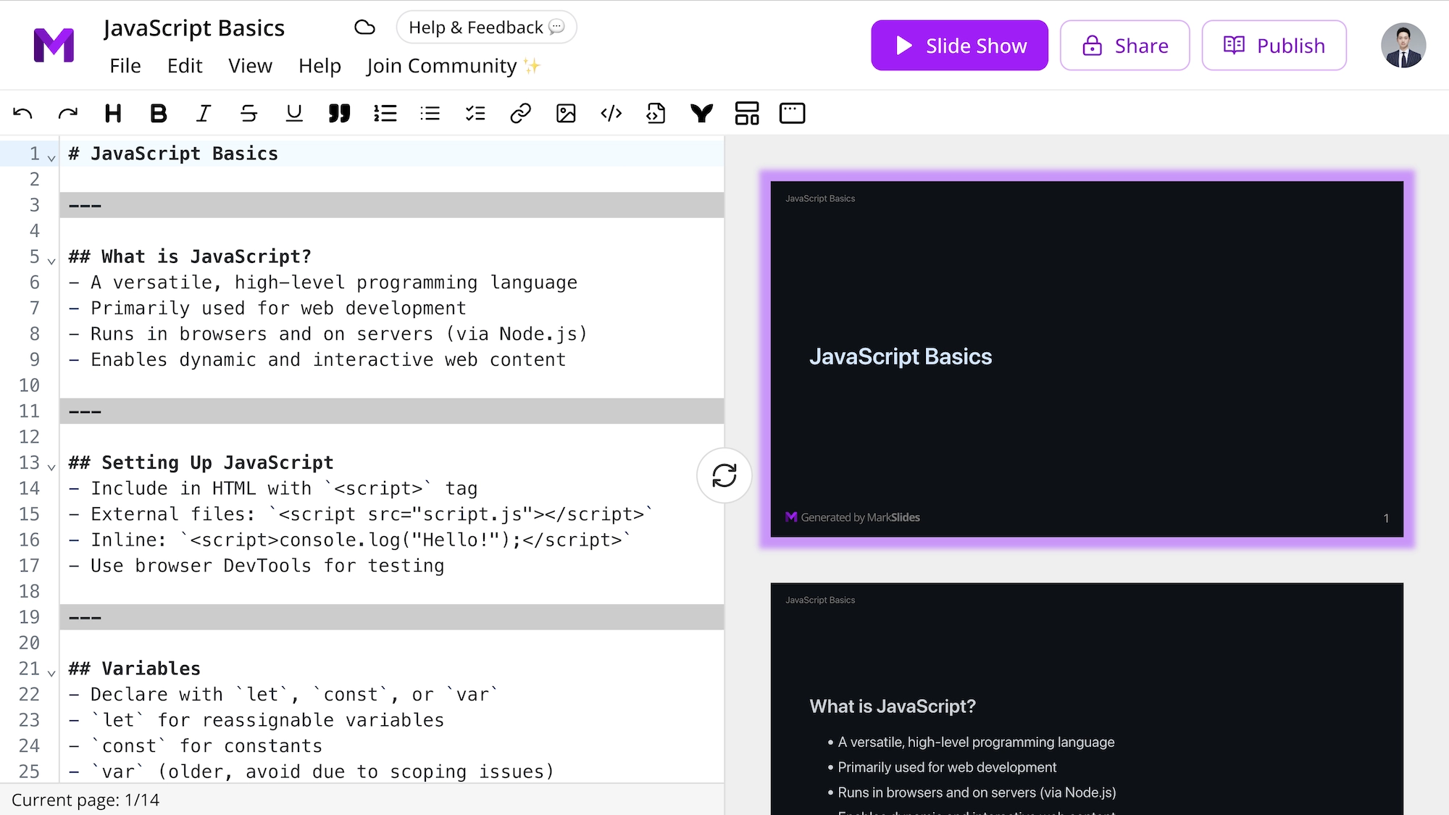Select the 'What is JavaScript?' slide preview
Viewport: 1449px width, 815px height.
pyautogui.click(x=1087, y=698)
